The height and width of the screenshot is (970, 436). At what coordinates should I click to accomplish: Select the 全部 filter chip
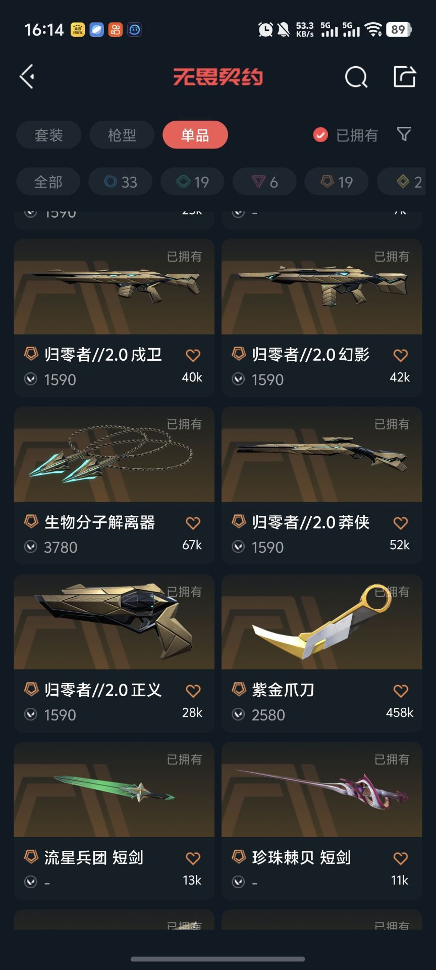click(x=48, y=182)
